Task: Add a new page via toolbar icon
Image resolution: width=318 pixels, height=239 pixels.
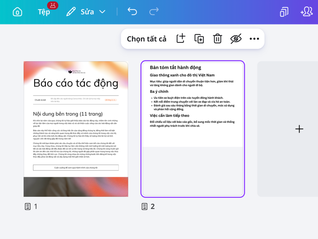Action: coord(181,39)
